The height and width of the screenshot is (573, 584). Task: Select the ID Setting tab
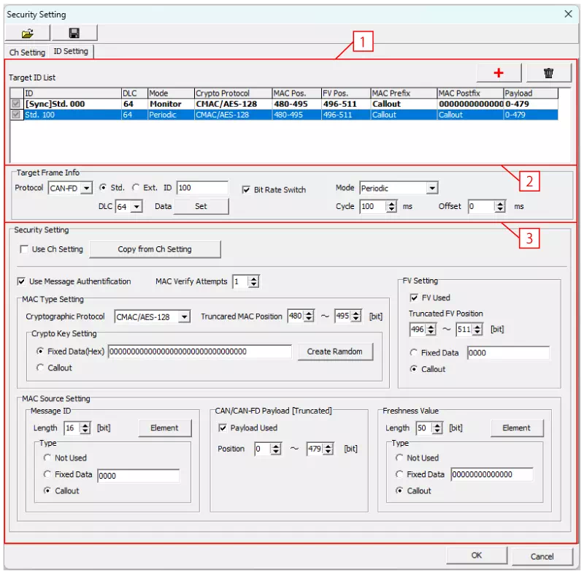coord(72,51)
